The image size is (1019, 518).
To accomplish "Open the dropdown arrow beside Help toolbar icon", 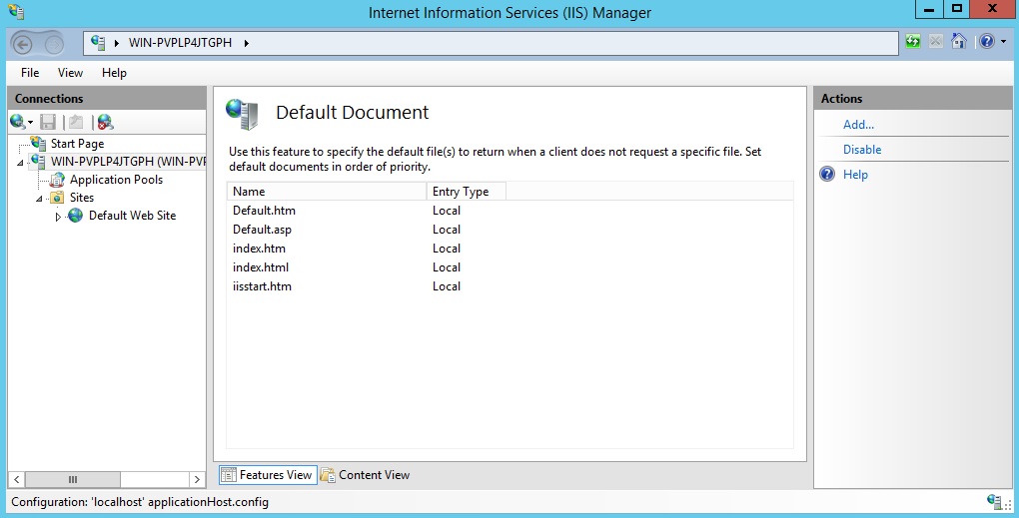I will (x=1003, y=43).
